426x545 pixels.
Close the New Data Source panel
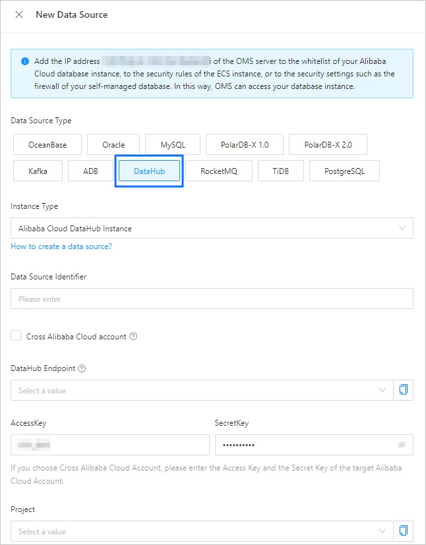19,14
